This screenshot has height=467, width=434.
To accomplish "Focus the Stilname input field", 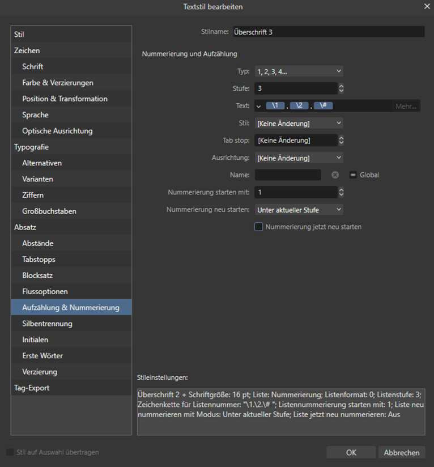I will tap(329, 32).
